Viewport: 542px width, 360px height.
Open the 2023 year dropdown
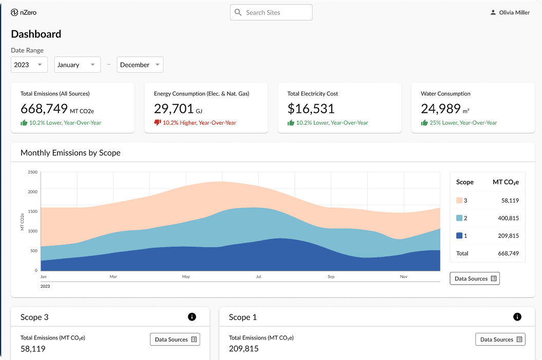(29, 65)
